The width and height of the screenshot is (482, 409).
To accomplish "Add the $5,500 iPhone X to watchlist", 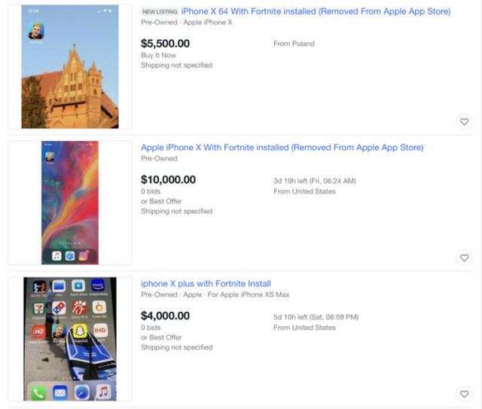I will click(x=464, y=122).
